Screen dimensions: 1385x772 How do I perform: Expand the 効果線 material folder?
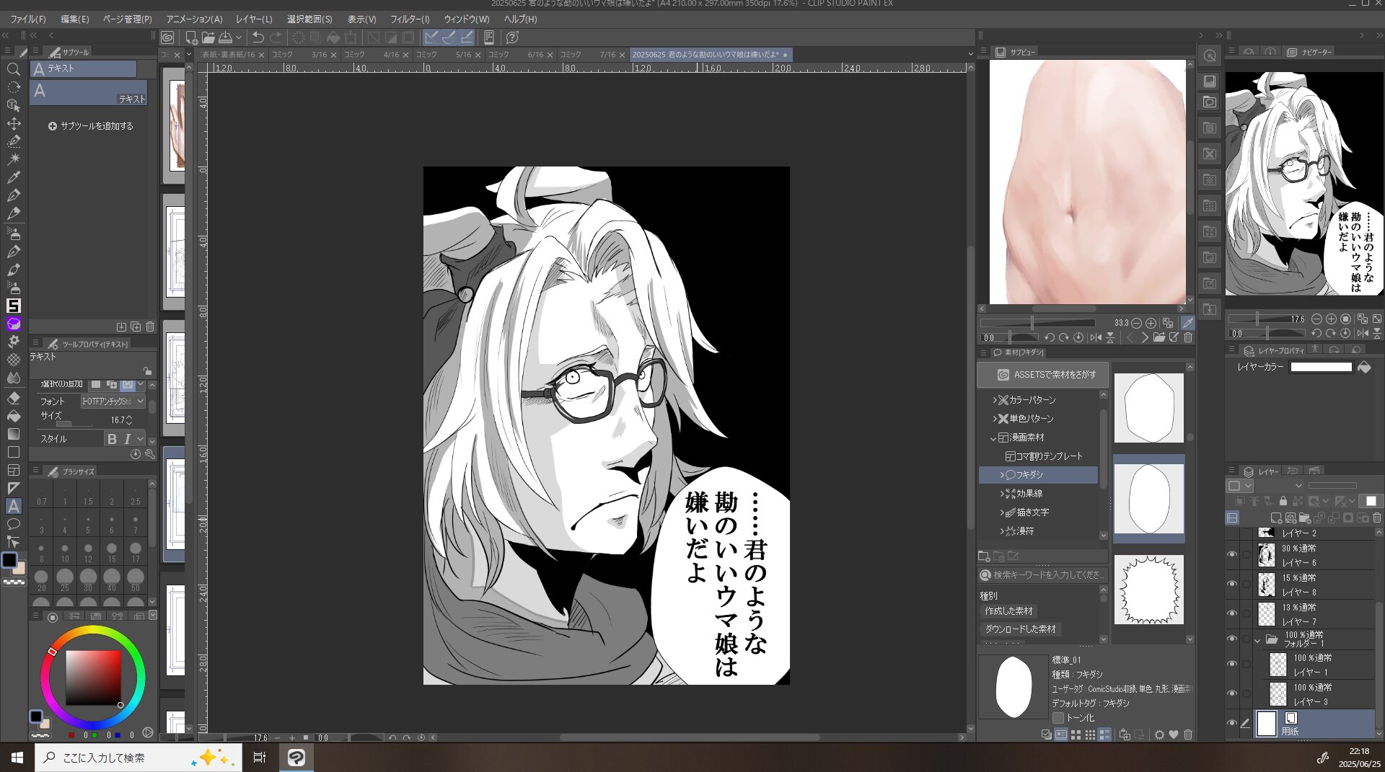pos(1002,494)
